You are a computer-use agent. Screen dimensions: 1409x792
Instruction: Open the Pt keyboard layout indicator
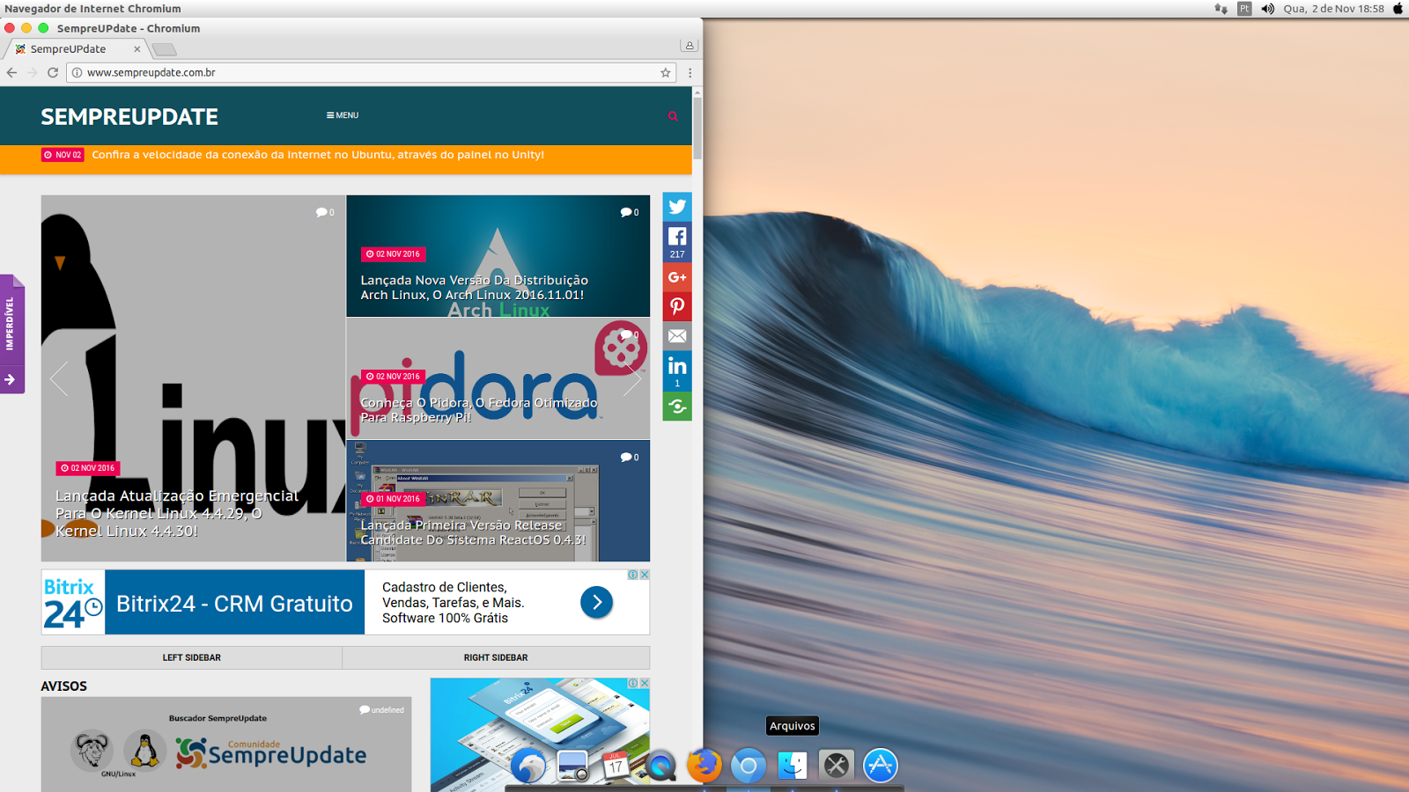1244,9
